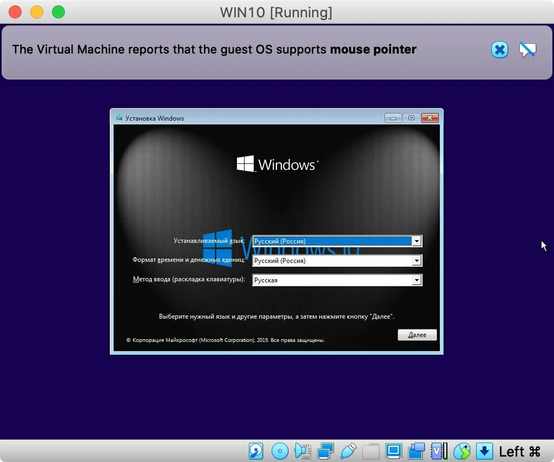Screen dimensions: 554x462
Task: Open the mouse integration status icon
Action: (462, 451)
